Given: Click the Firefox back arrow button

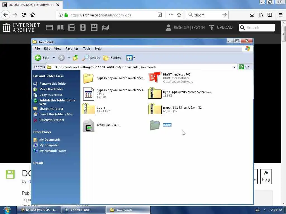Looking at the screenshot, I should pos(6,15).
